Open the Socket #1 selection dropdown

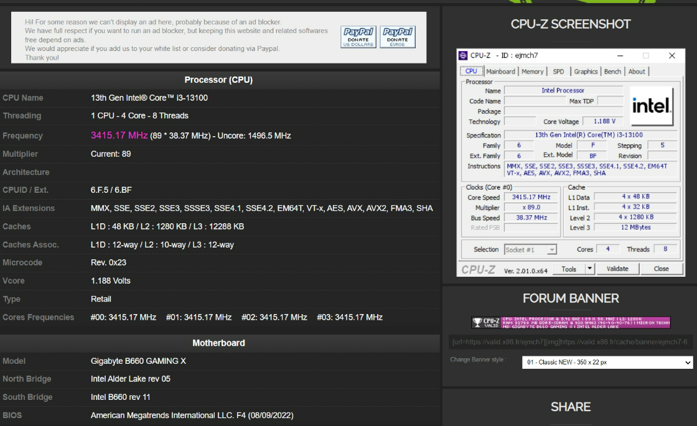[x=530, y=249]
